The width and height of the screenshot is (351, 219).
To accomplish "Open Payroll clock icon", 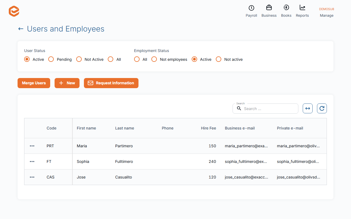I will point(251,8).
